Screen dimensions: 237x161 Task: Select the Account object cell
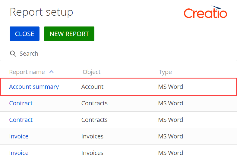[92, 87]
